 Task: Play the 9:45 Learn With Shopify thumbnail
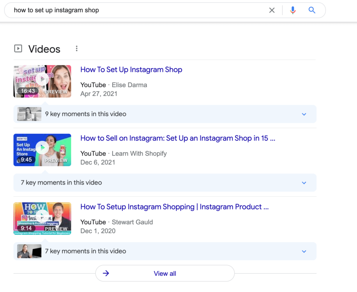pos(42,150)
